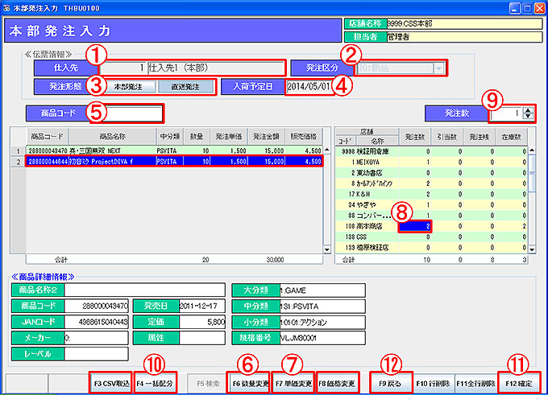Image resolution: width=548 pixels, height=395 pixels.
Task: Confirm with the F12 確定 button
Action: [520, 381]
